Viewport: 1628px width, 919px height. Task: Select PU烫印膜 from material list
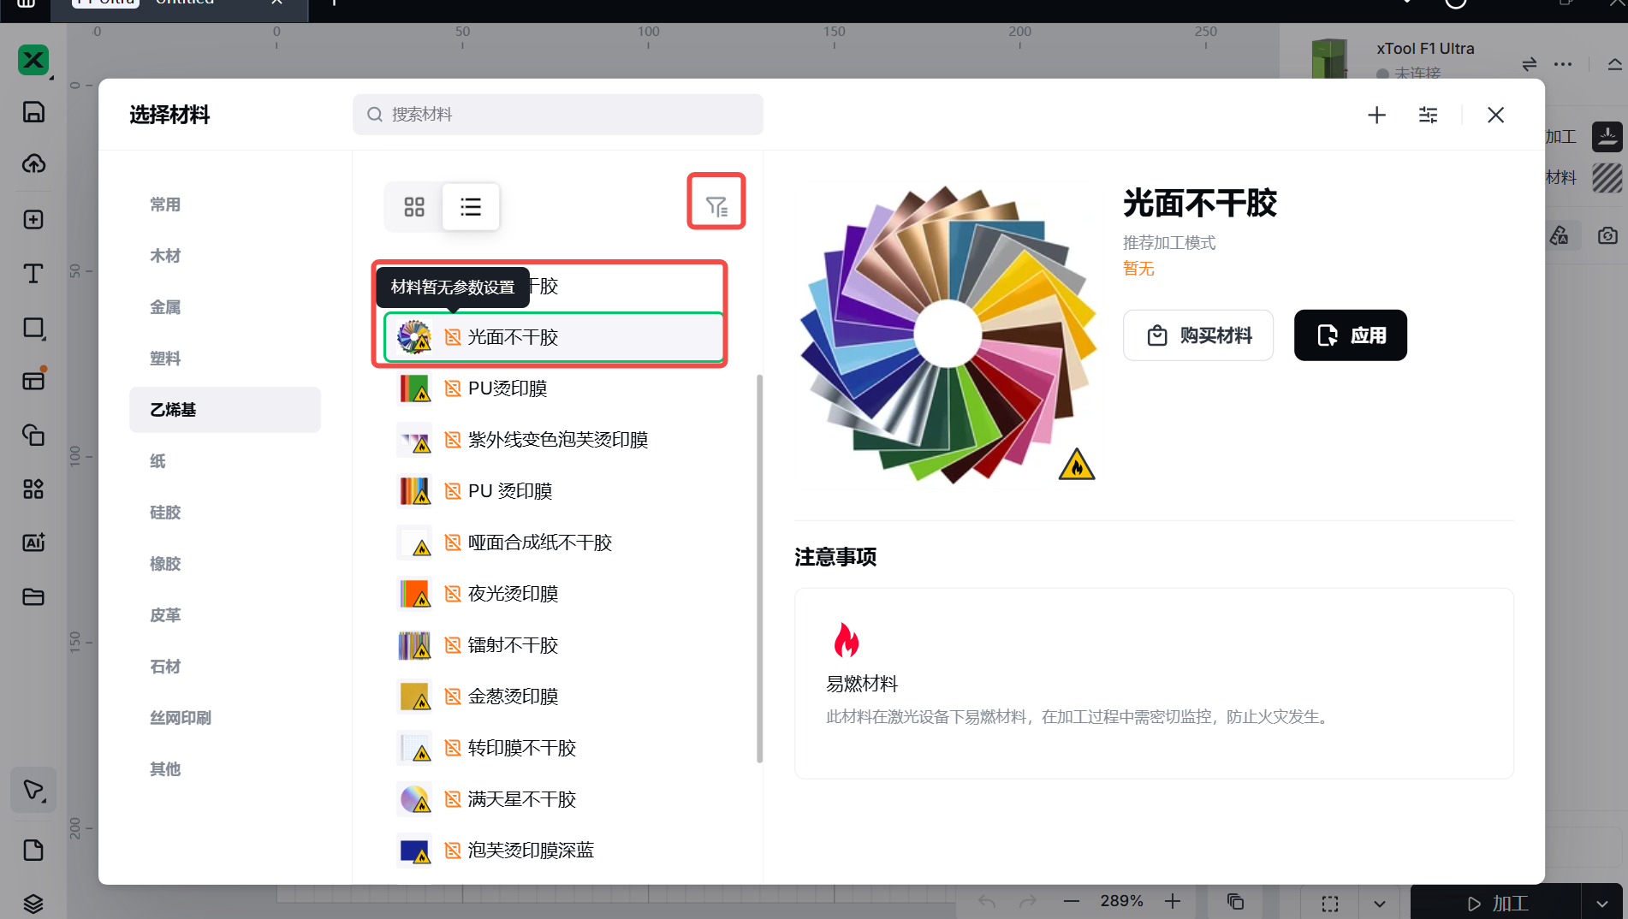(x=508, y=388)
